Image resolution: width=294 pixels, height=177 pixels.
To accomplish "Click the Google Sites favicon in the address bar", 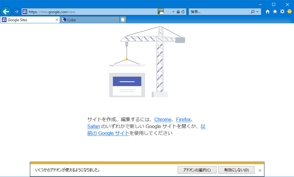I will 25,12.
